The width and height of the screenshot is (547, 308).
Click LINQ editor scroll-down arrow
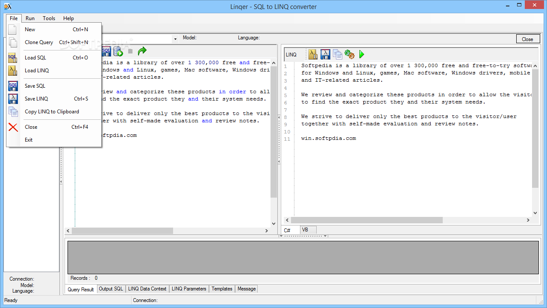point(535,213)
